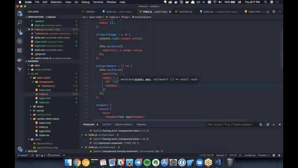Screen dimensions: 298x168
Task: Maximize the panel with the chevron-up icon
Action: point(274,125)
